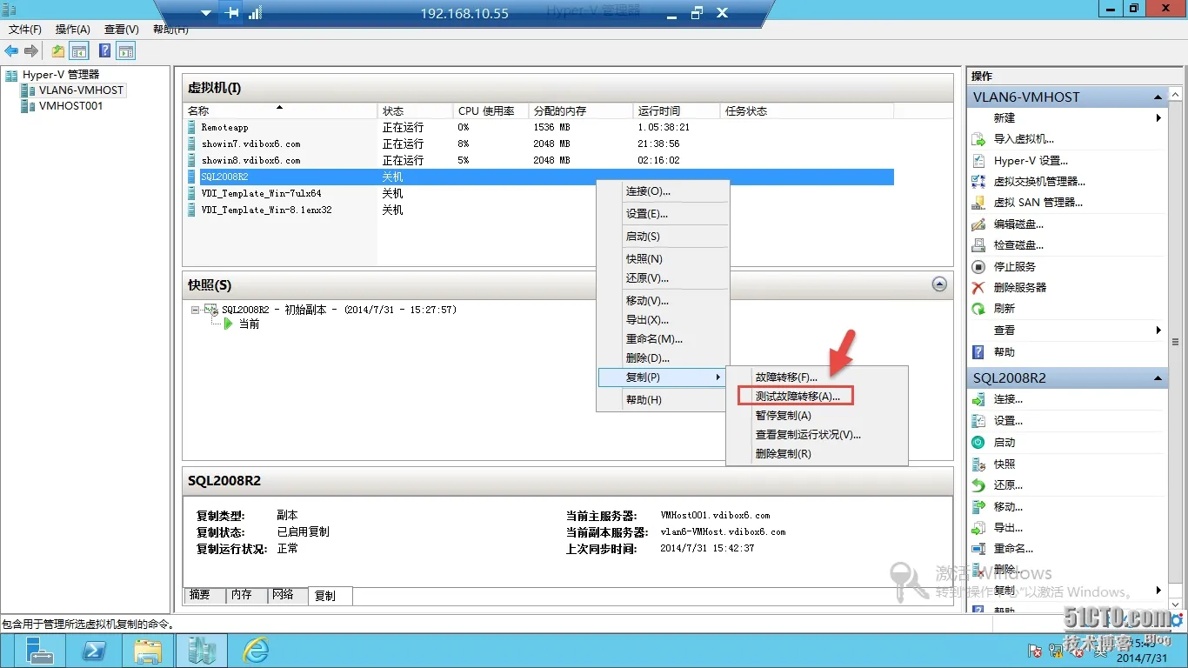
Task: Click the Forward arrow toolbar icon
Action: 31,51
